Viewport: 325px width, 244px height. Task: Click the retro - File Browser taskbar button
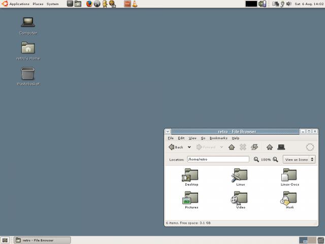(x=42, y=240)
